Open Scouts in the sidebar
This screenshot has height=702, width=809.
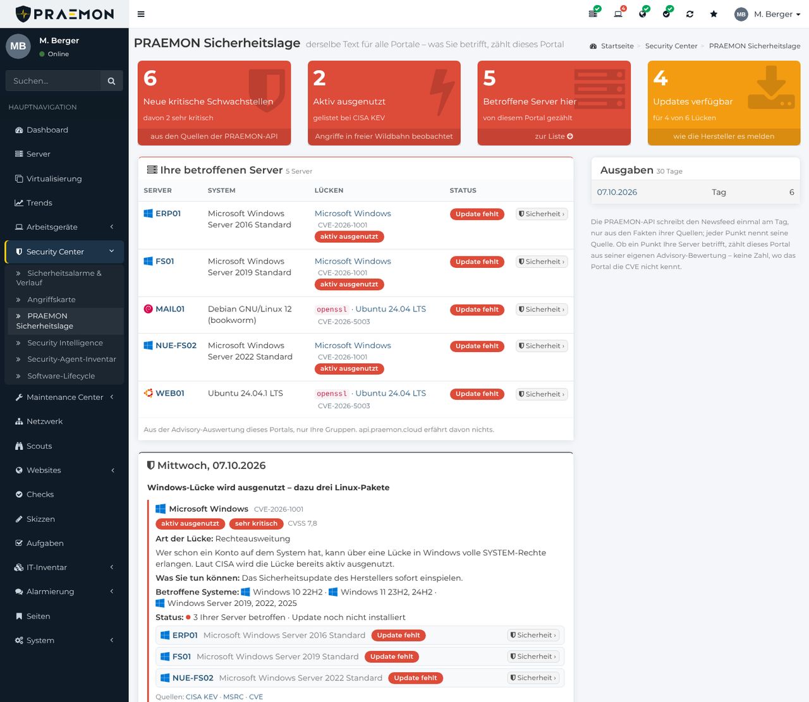(64, 446)
